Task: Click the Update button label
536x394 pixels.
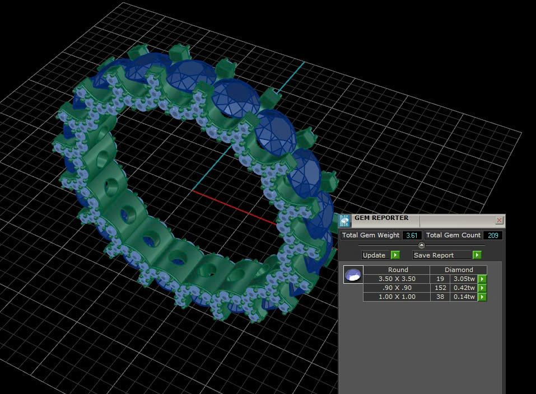Action: 374,255
